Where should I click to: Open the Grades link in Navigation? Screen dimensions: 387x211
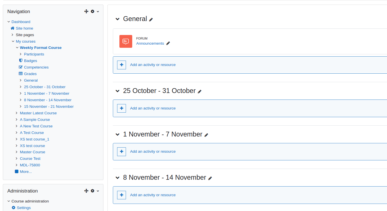click(30, 74)
